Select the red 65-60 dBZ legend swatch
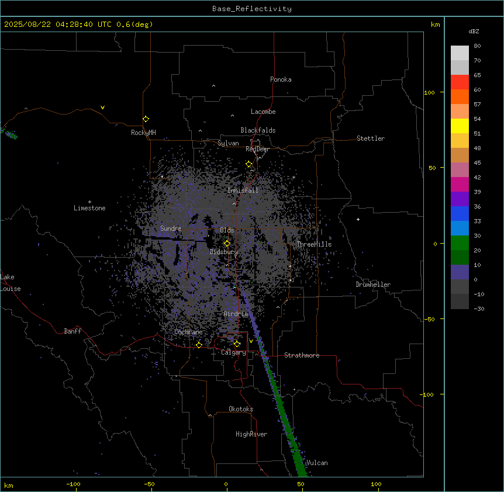 click(x=460, y=82)
